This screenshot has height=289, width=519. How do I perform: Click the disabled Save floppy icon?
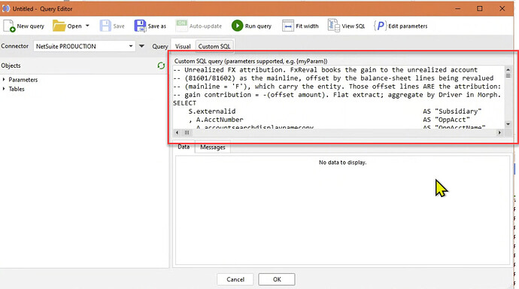[x=105, y=26]
